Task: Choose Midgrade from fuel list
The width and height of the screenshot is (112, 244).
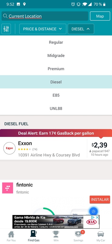Action: point(56,56)
